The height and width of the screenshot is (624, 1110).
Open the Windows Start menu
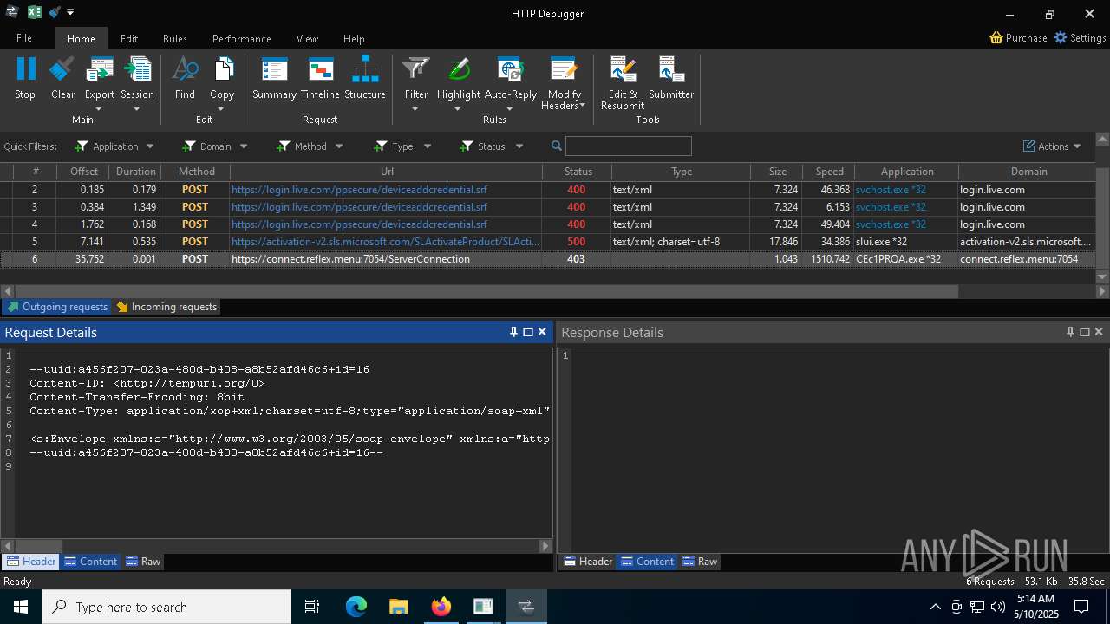(x=20, y=607)
